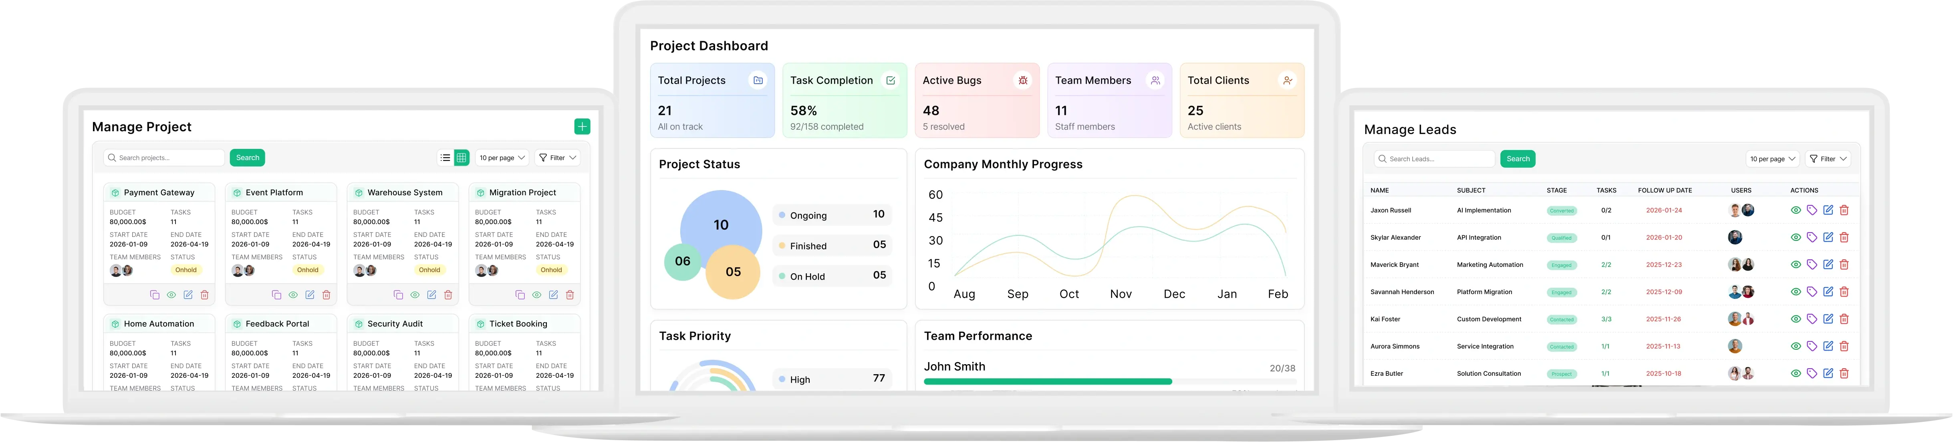Click the eye icon on Maverick Bryant's lead row
The width and height of the screenshot is (1953, 445).
(1795, 264)
